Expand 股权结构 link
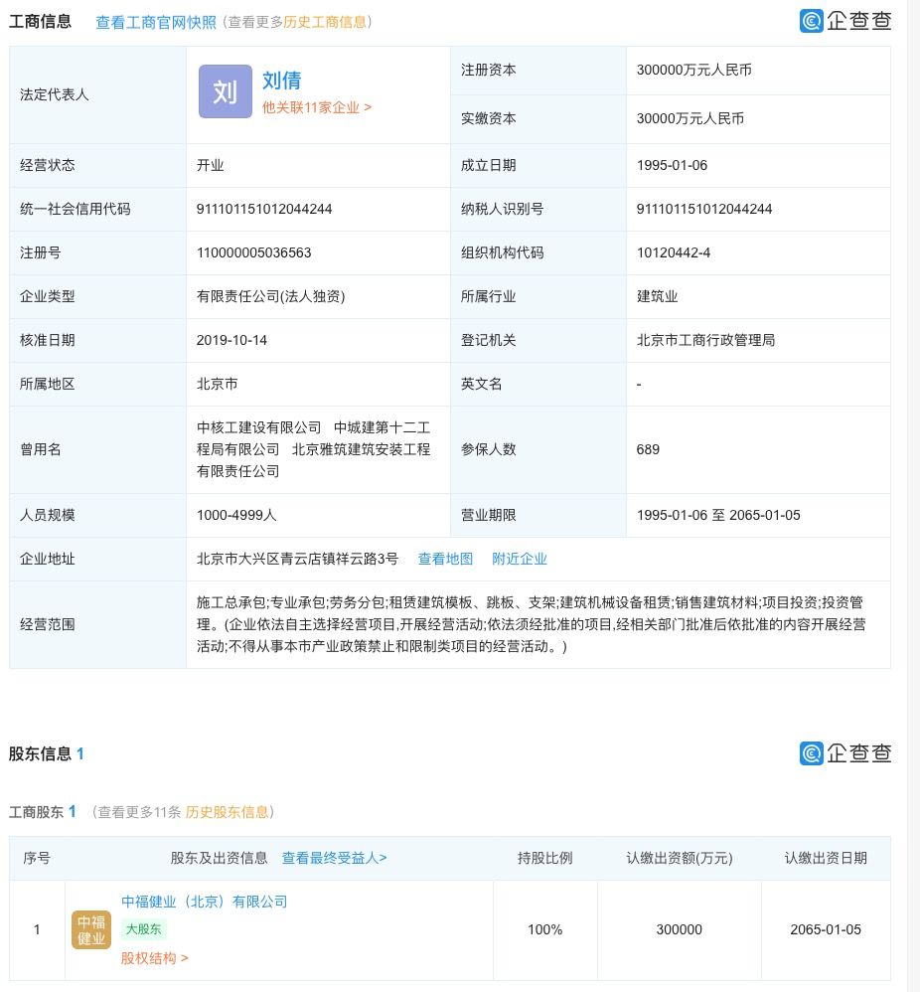 154,958
